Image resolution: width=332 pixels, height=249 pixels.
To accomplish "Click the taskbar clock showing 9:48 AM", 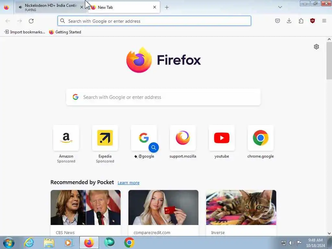I will point(315,243).
